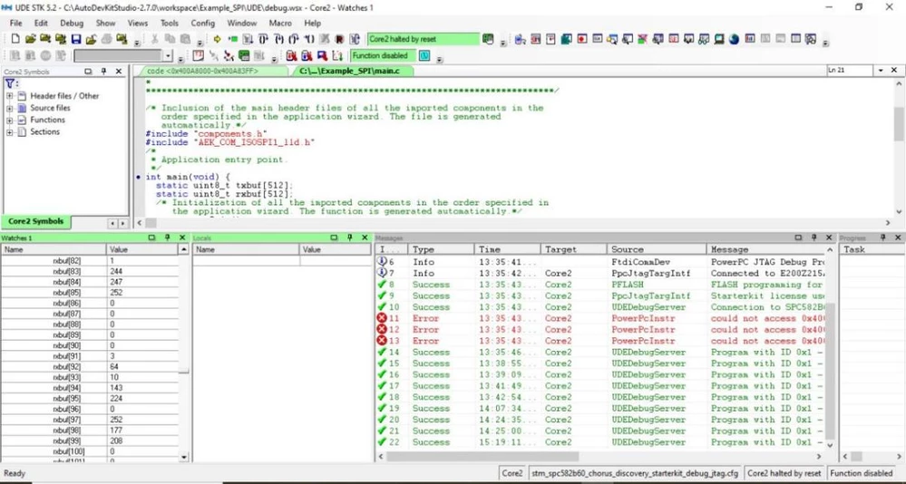This screenshot has width=906, height=484.
Task: Pin the Locals panel
Action: [x=349, y=237]
